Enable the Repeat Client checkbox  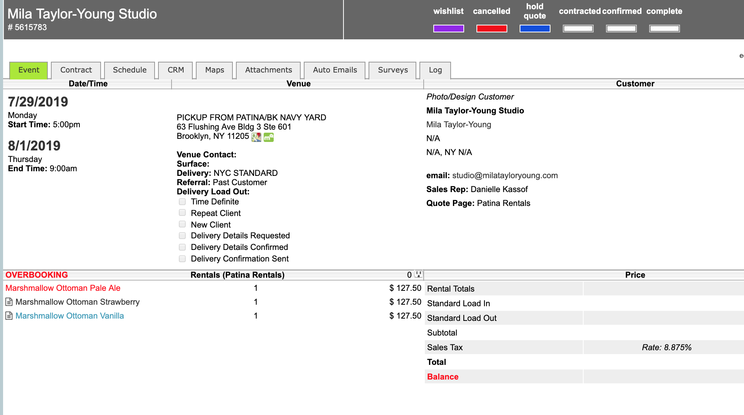(x=182, y=213)
